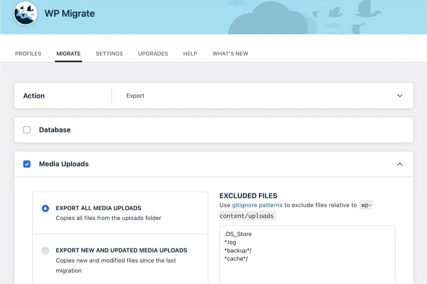This screenshot has width=427, height=284.
Task: Open the Profiles tab
Action: (28, 53)
